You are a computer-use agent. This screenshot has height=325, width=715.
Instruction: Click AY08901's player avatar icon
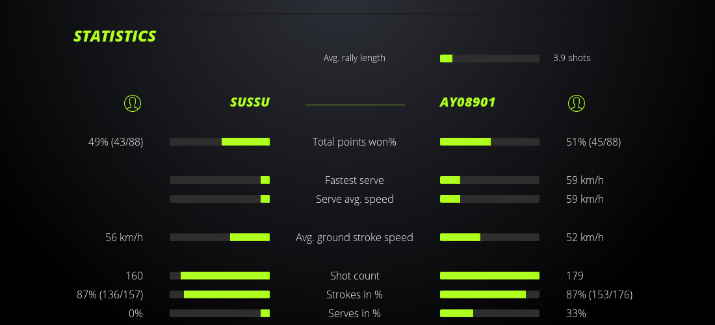[576, 103]
